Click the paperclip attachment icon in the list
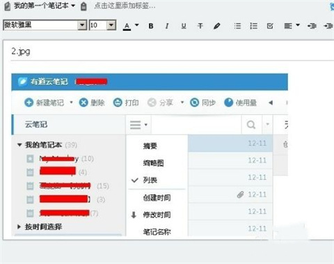 click(241, 194)
